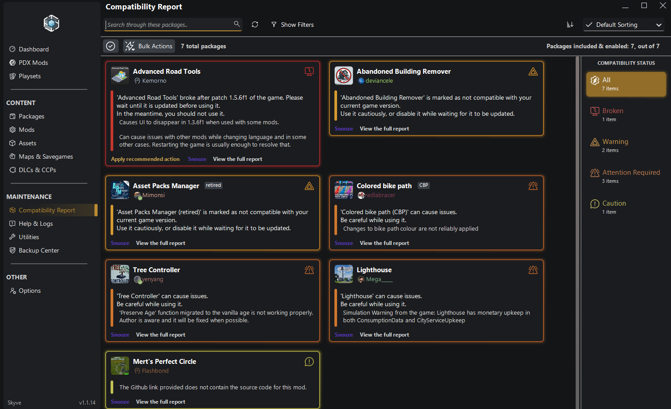The image size is (671, 409).
Task: Filter status by All, 7 items
Action: 626,84
